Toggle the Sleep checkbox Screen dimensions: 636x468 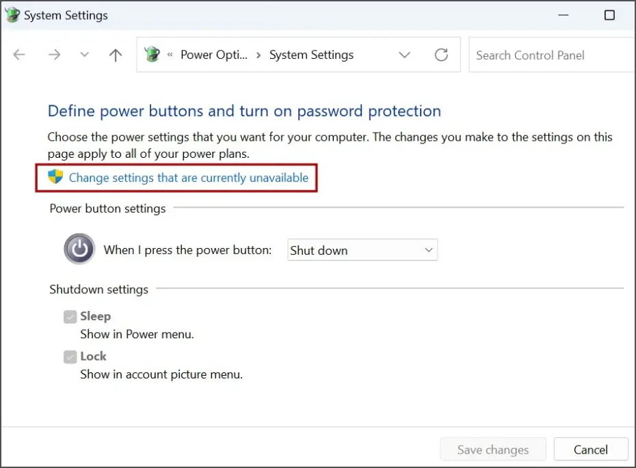70,316
